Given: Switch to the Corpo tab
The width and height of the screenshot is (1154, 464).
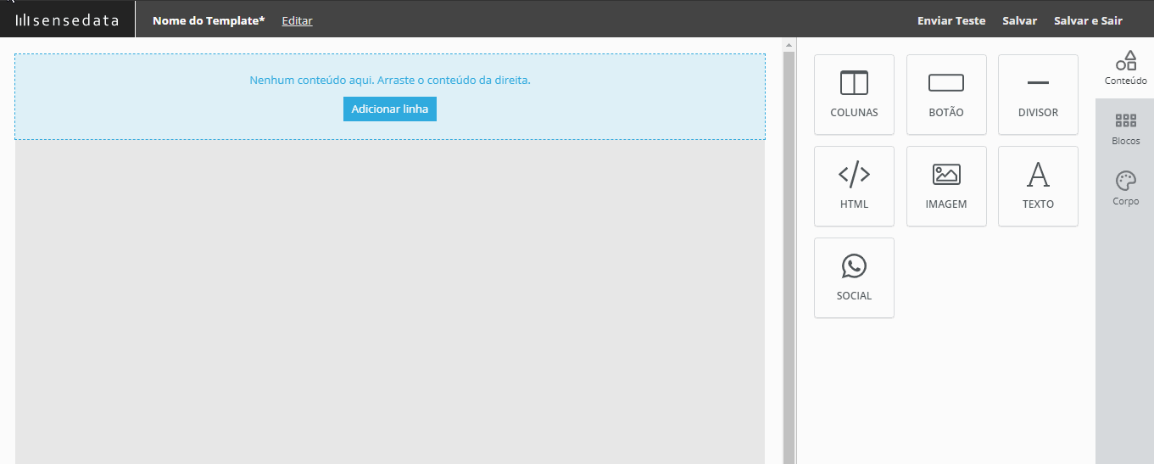Looking at the screenshot, I should 1125,188.
